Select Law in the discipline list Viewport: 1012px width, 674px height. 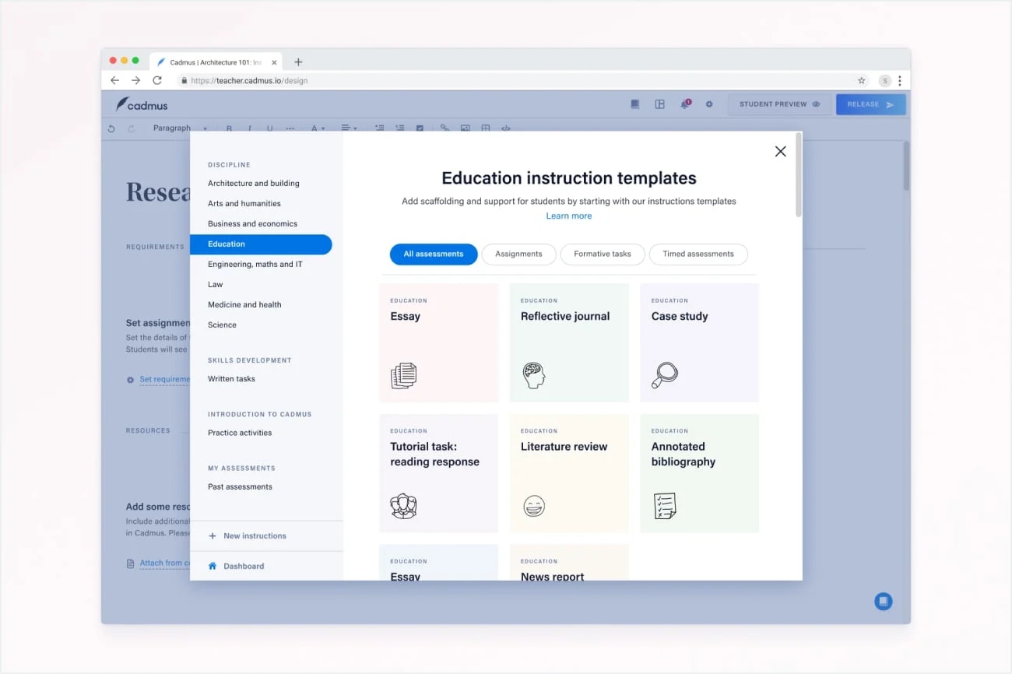pyautogui.click(x=216, y=285)
